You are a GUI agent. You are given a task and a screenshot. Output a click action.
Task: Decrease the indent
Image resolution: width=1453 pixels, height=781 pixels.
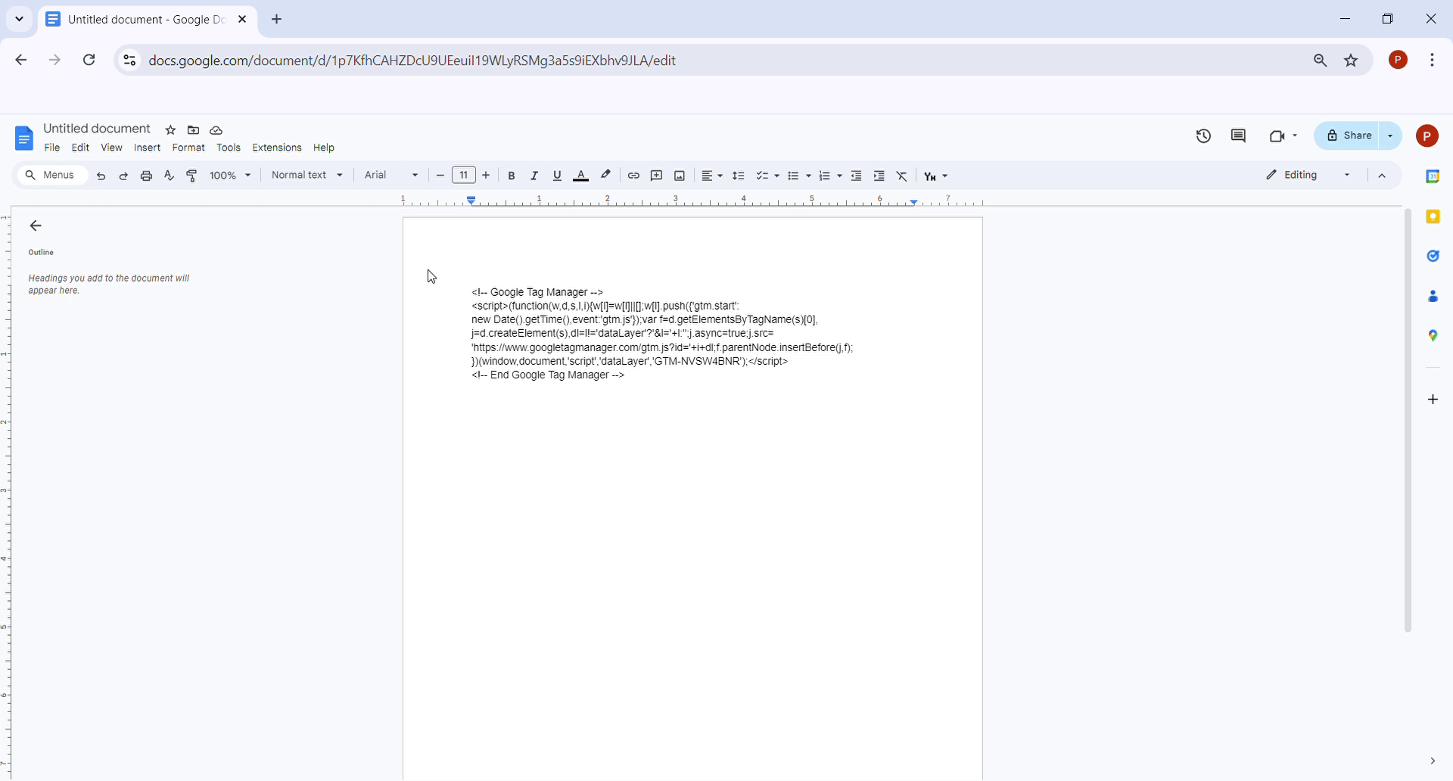857,176
